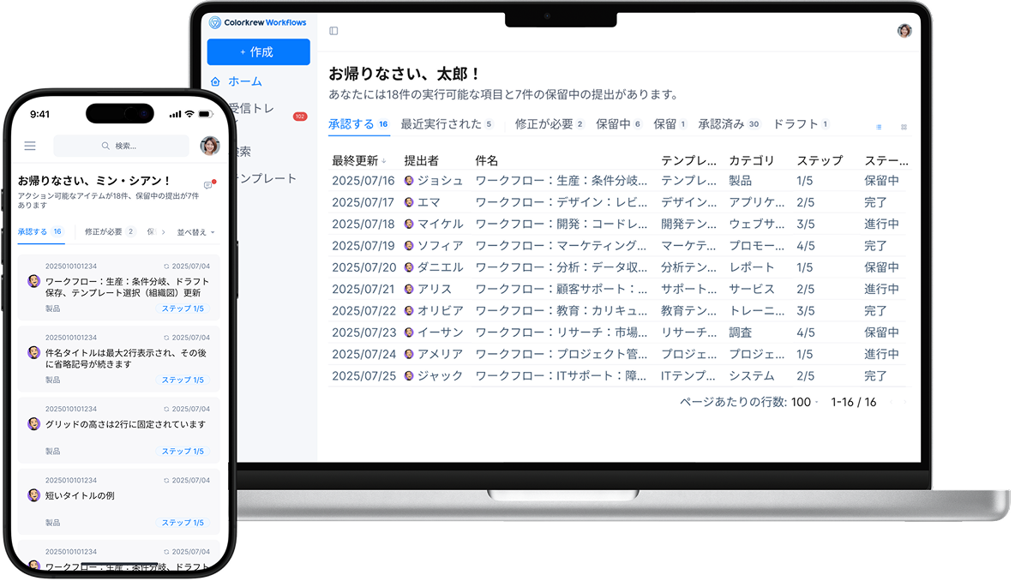This screenshot has width=1021, height=581.
Task: Switch to grid view using the grid icon
Action: [x=904, y=125]
